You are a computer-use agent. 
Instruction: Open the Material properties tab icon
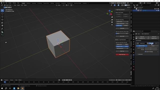tap(133, 66)
